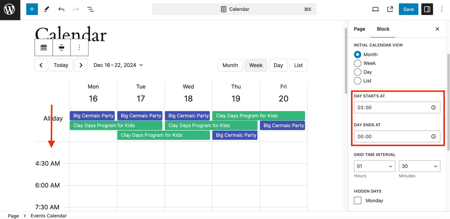Image resolution: width=450 pixels, height=219 pixels.
Task: Open Clay Days event starting Wednesday
Action: [x=211, y=125]
